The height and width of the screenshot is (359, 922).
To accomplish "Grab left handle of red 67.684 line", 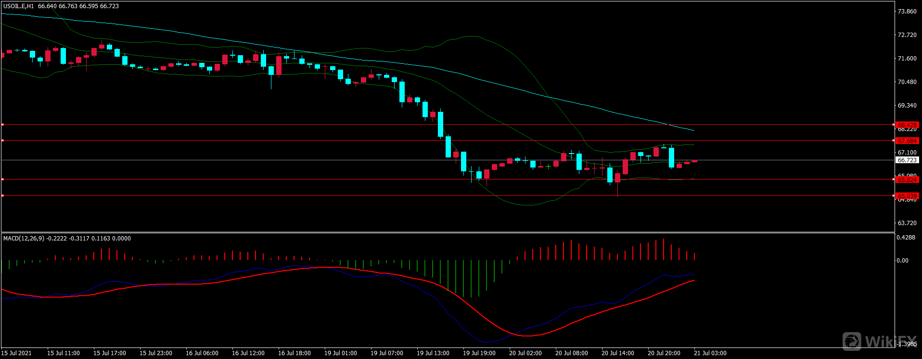I will (3, 141).
